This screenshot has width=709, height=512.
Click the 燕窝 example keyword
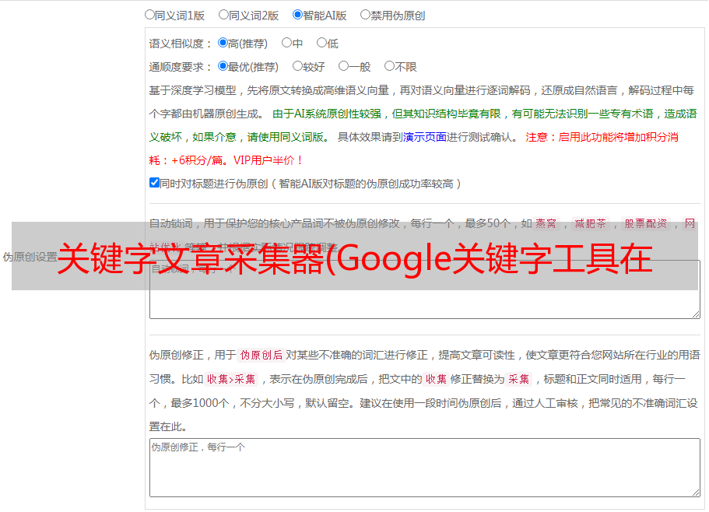[546, 223]
